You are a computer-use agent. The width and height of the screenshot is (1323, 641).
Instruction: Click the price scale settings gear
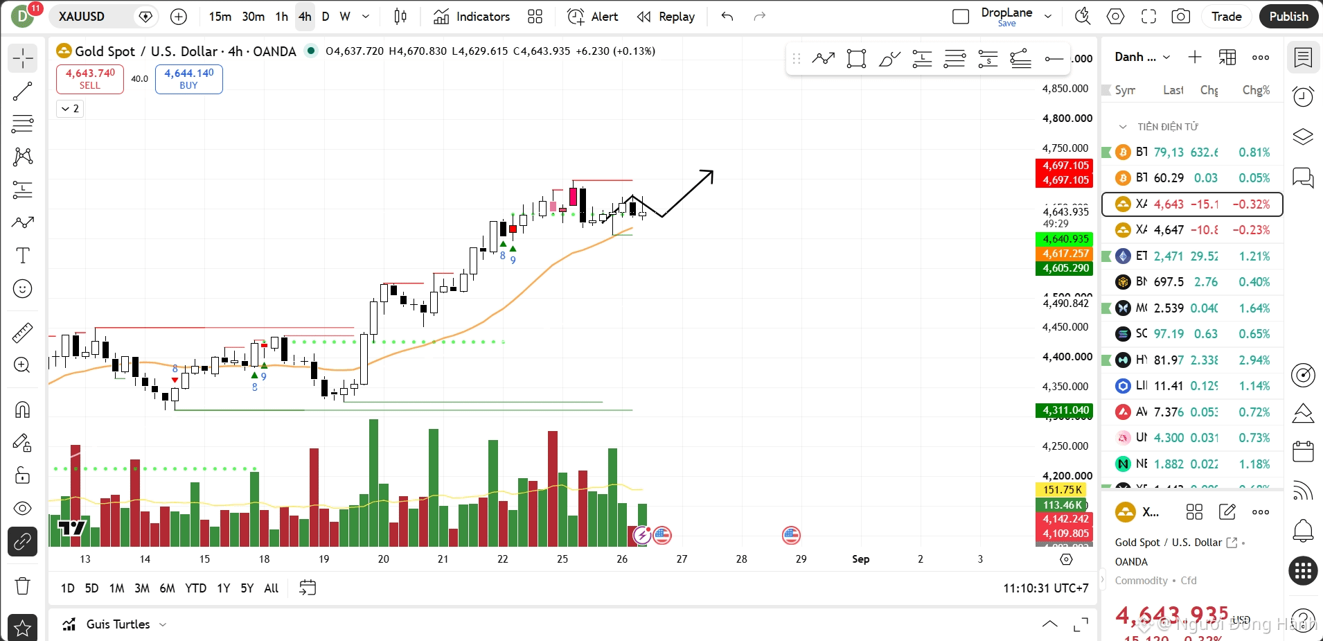[x=1067, y=559]
